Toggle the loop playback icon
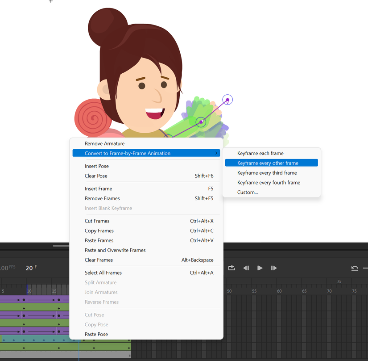The image size is (368, 361). [x=232, y=268]
